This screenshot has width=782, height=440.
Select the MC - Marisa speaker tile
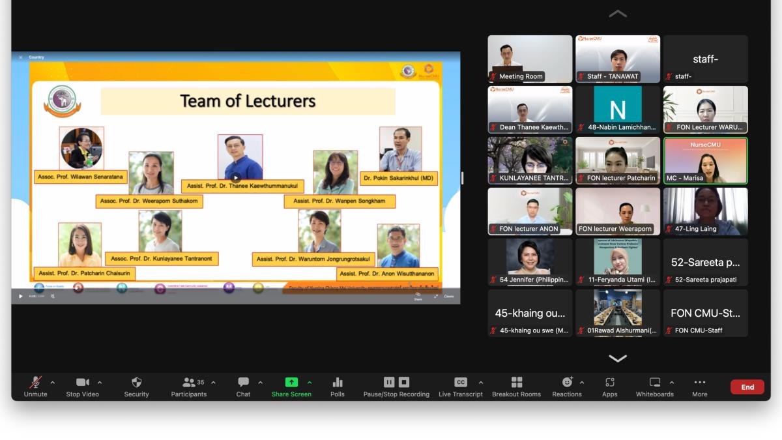click(706, 160)
